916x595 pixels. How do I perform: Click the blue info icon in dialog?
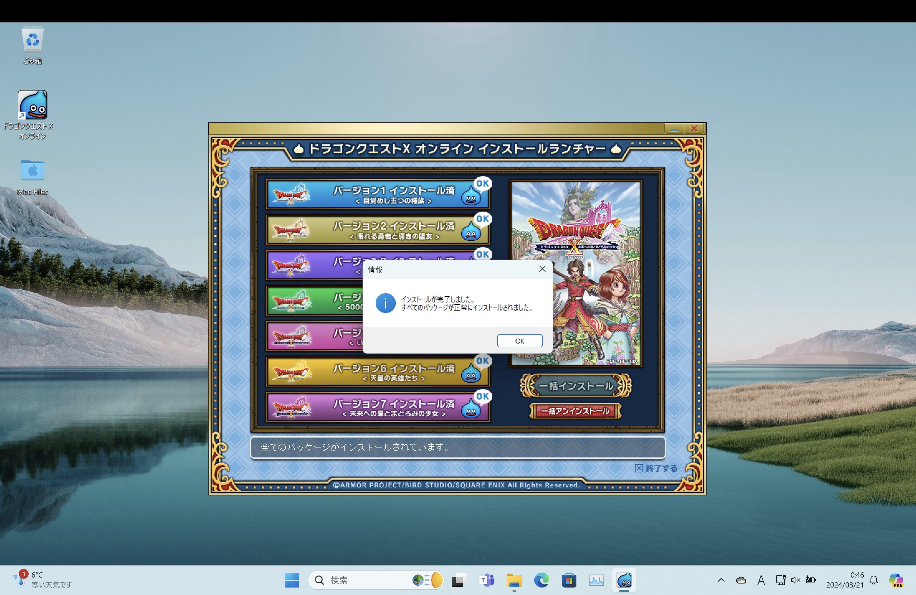(x=385, y=303)
